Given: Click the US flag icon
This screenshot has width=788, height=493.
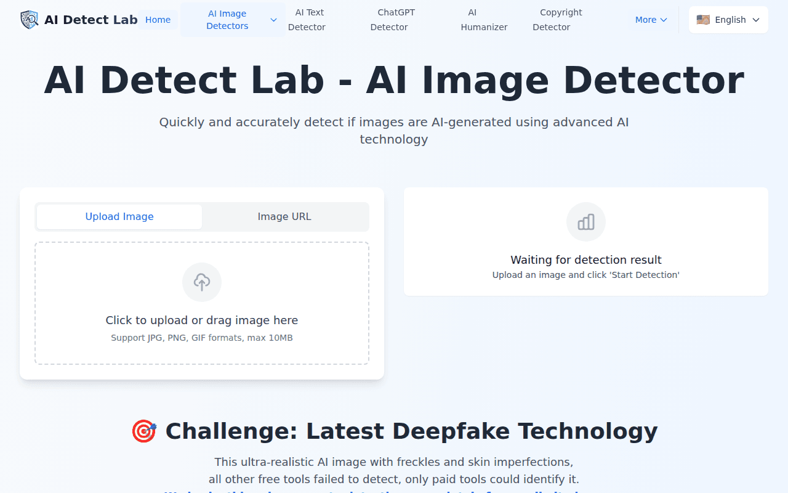Looking at the screenshot, I should [x=703, y=20].
